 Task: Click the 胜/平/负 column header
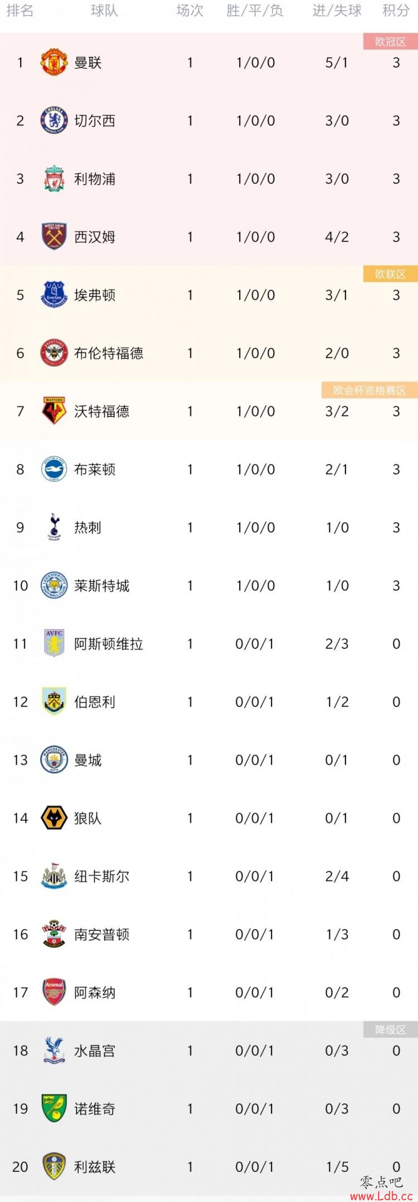pos(255,11)
